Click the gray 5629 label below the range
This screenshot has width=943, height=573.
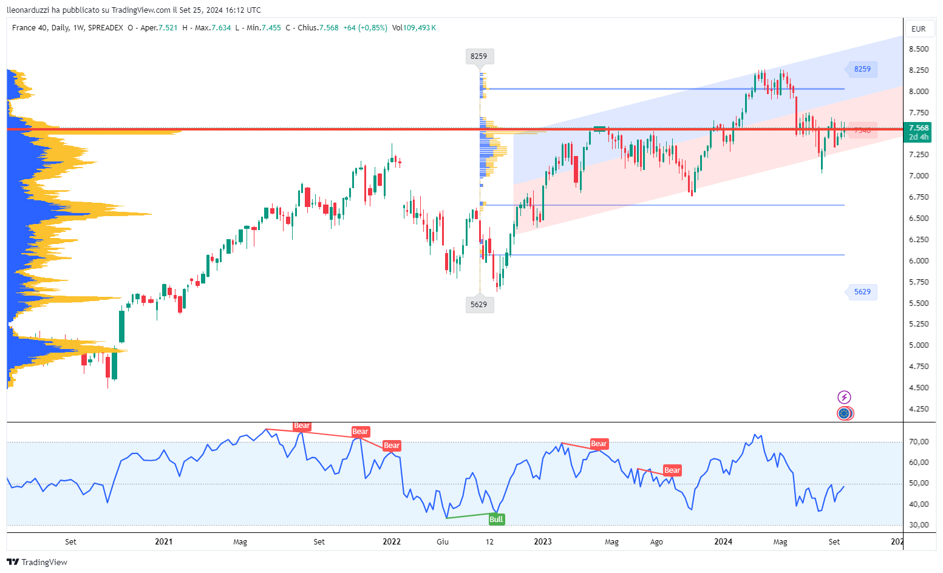[479, 305]
